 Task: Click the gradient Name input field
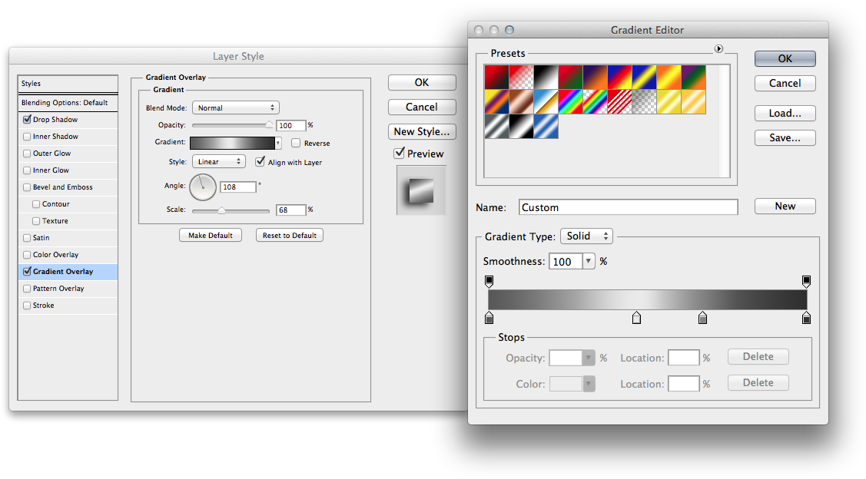(629, 207)
